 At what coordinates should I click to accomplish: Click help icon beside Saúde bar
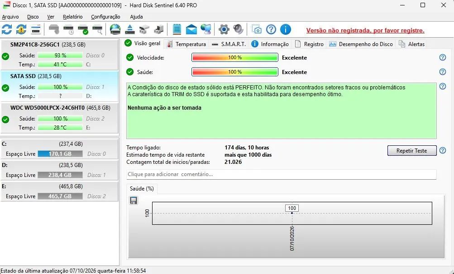pyautogui.click(x=442, y=72)
